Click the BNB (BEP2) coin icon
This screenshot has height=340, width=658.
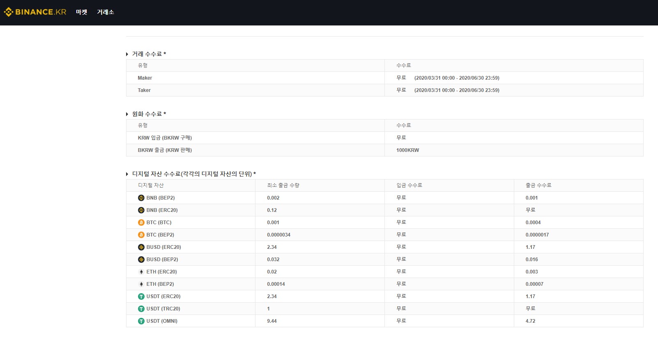pyautogui.click(x=141, y=198)
